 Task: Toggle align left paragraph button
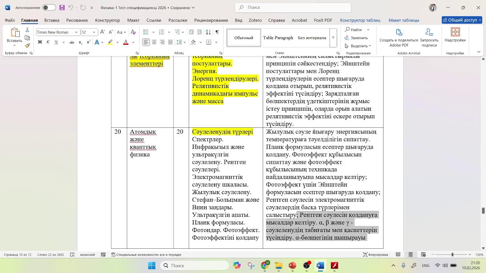coord(146,42)
